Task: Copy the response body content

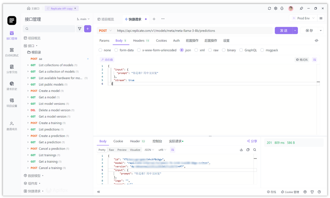Action: click(x=248, y=150)
